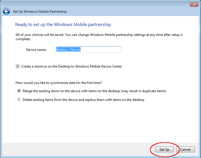
Task: Click the Cancel button
Action: [x=185, y=149]
